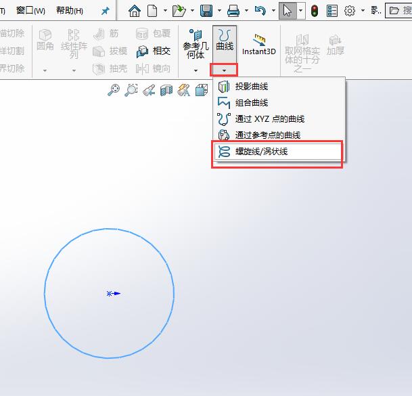The image size is (412, 396).
Task: Click Zoom to Area icon in view toolbar
Action: (x=131, y=90)
